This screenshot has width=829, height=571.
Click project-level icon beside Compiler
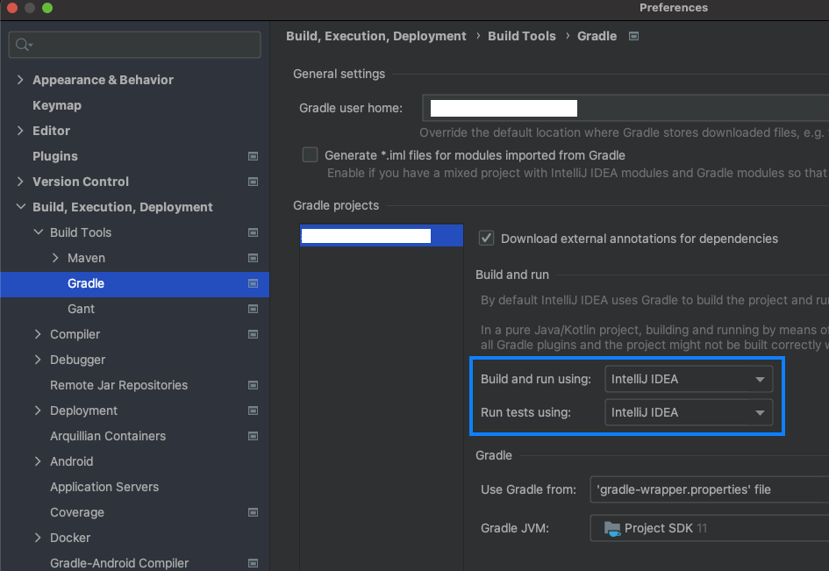(254, 334)
